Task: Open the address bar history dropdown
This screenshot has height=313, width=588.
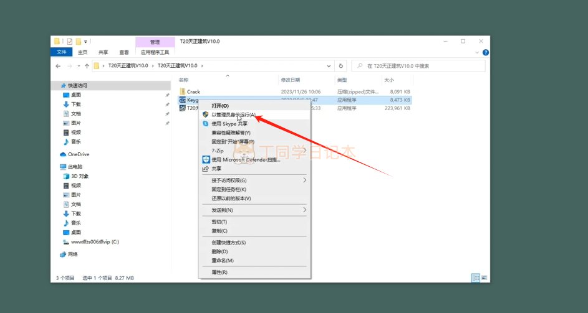Action: point(329,66)
